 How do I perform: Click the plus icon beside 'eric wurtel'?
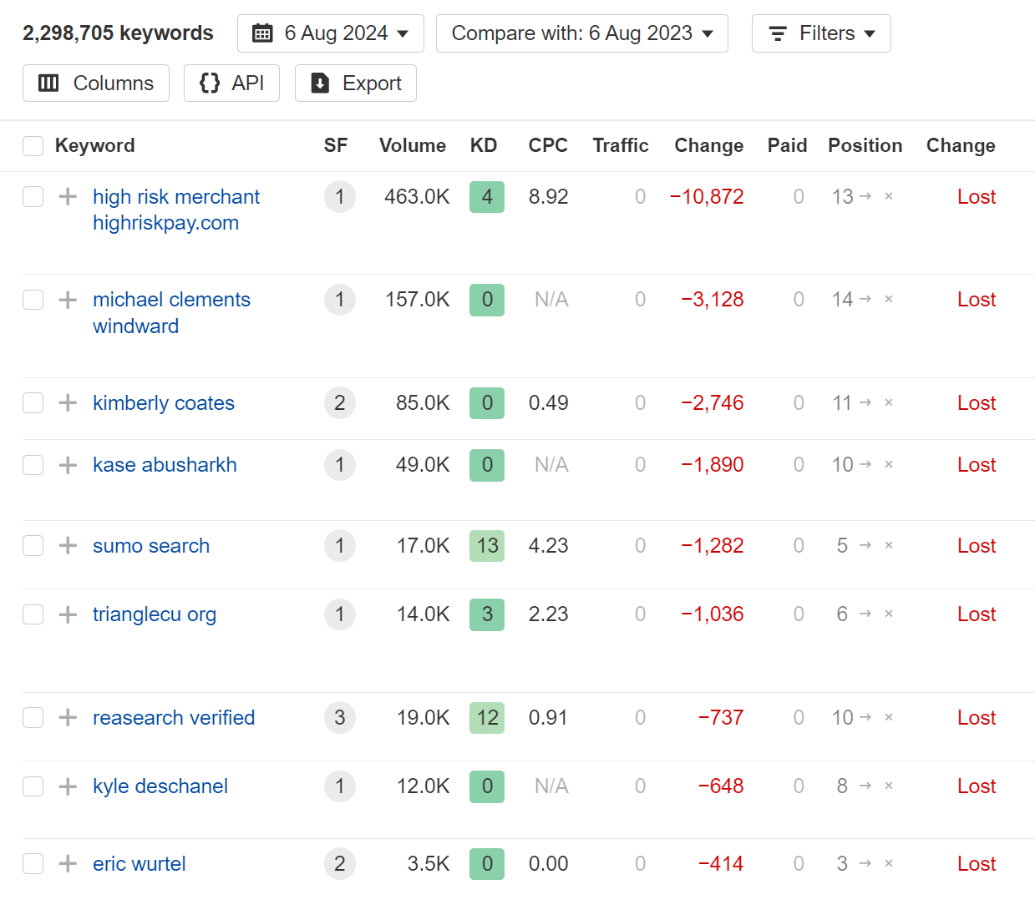pos(67,863)
